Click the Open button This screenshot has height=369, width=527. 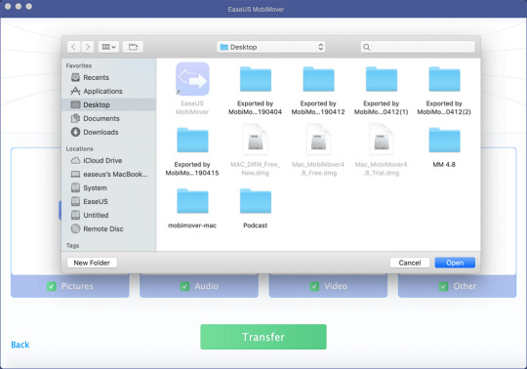455,263
